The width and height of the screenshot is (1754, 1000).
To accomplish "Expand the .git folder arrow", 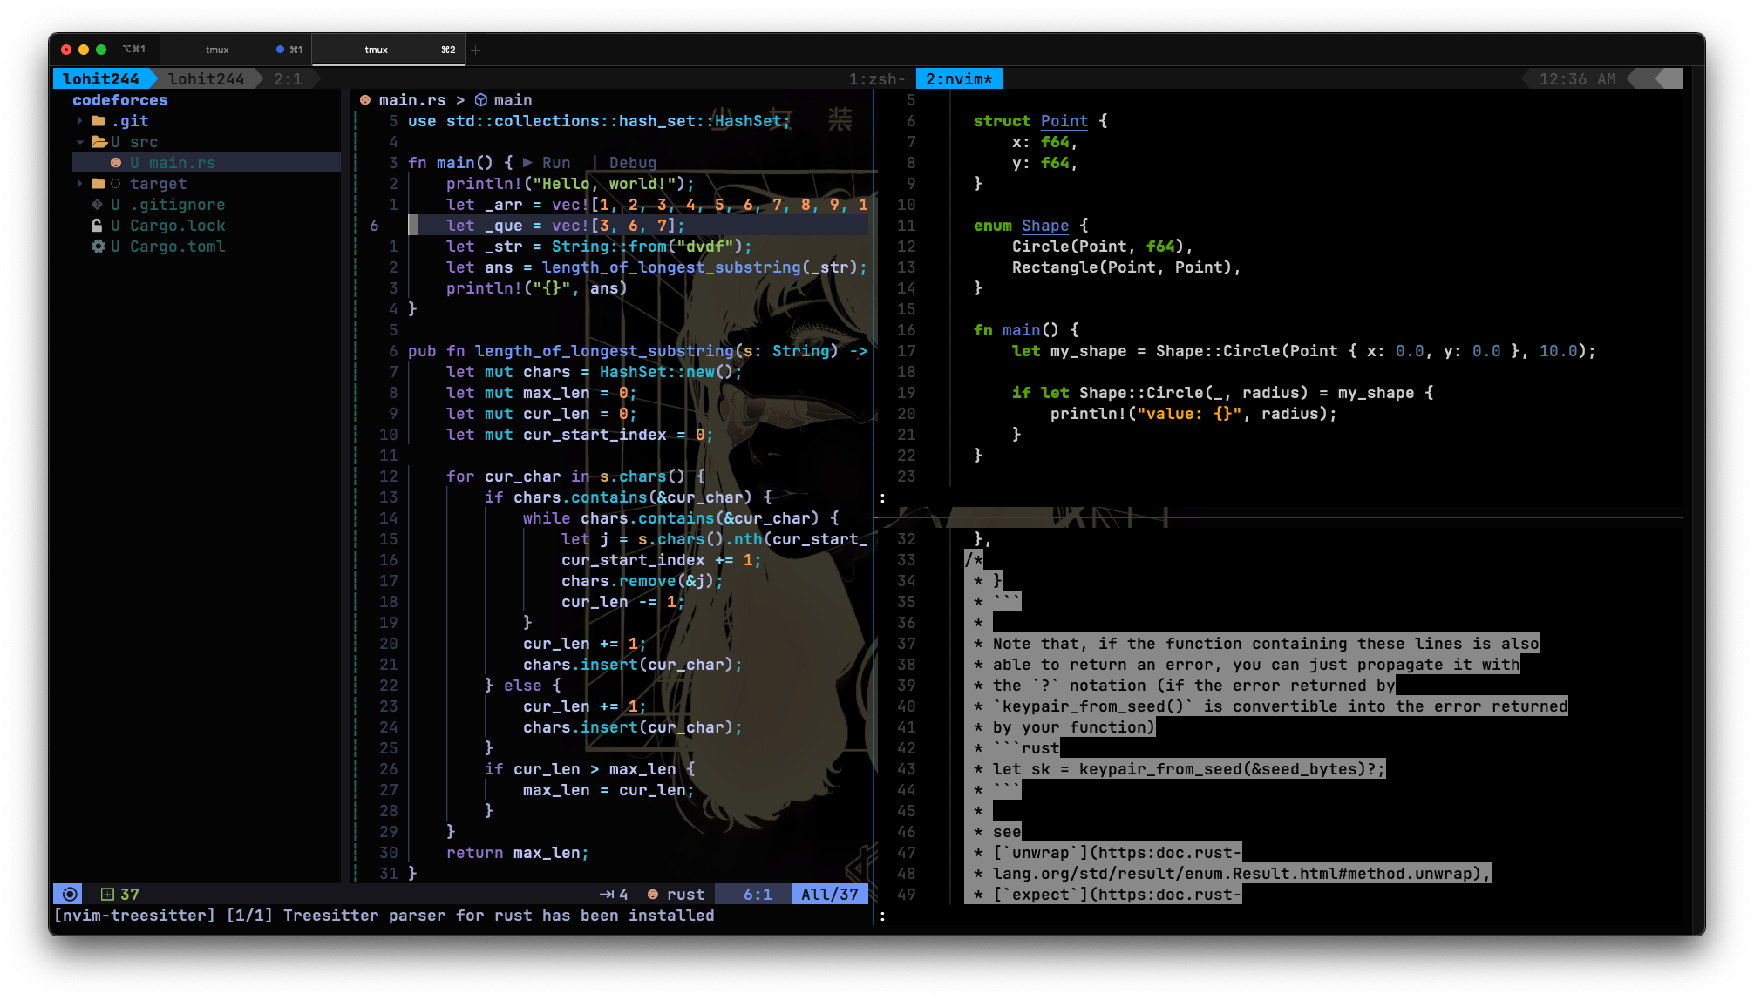I will pyautogui.click(x=80, y=121).
